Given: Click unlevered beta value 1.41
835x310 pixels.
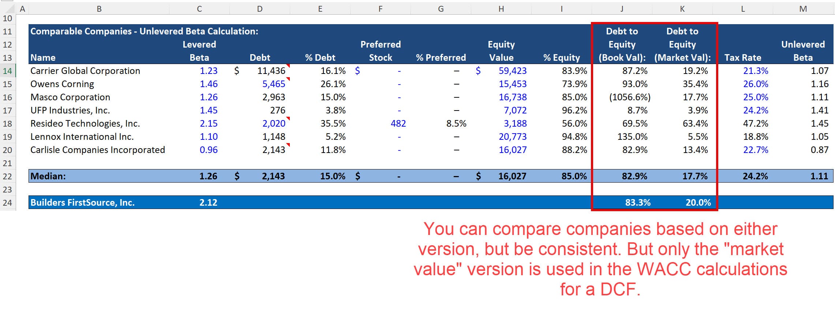Looking at the screenshot, I should click(820, 110).
